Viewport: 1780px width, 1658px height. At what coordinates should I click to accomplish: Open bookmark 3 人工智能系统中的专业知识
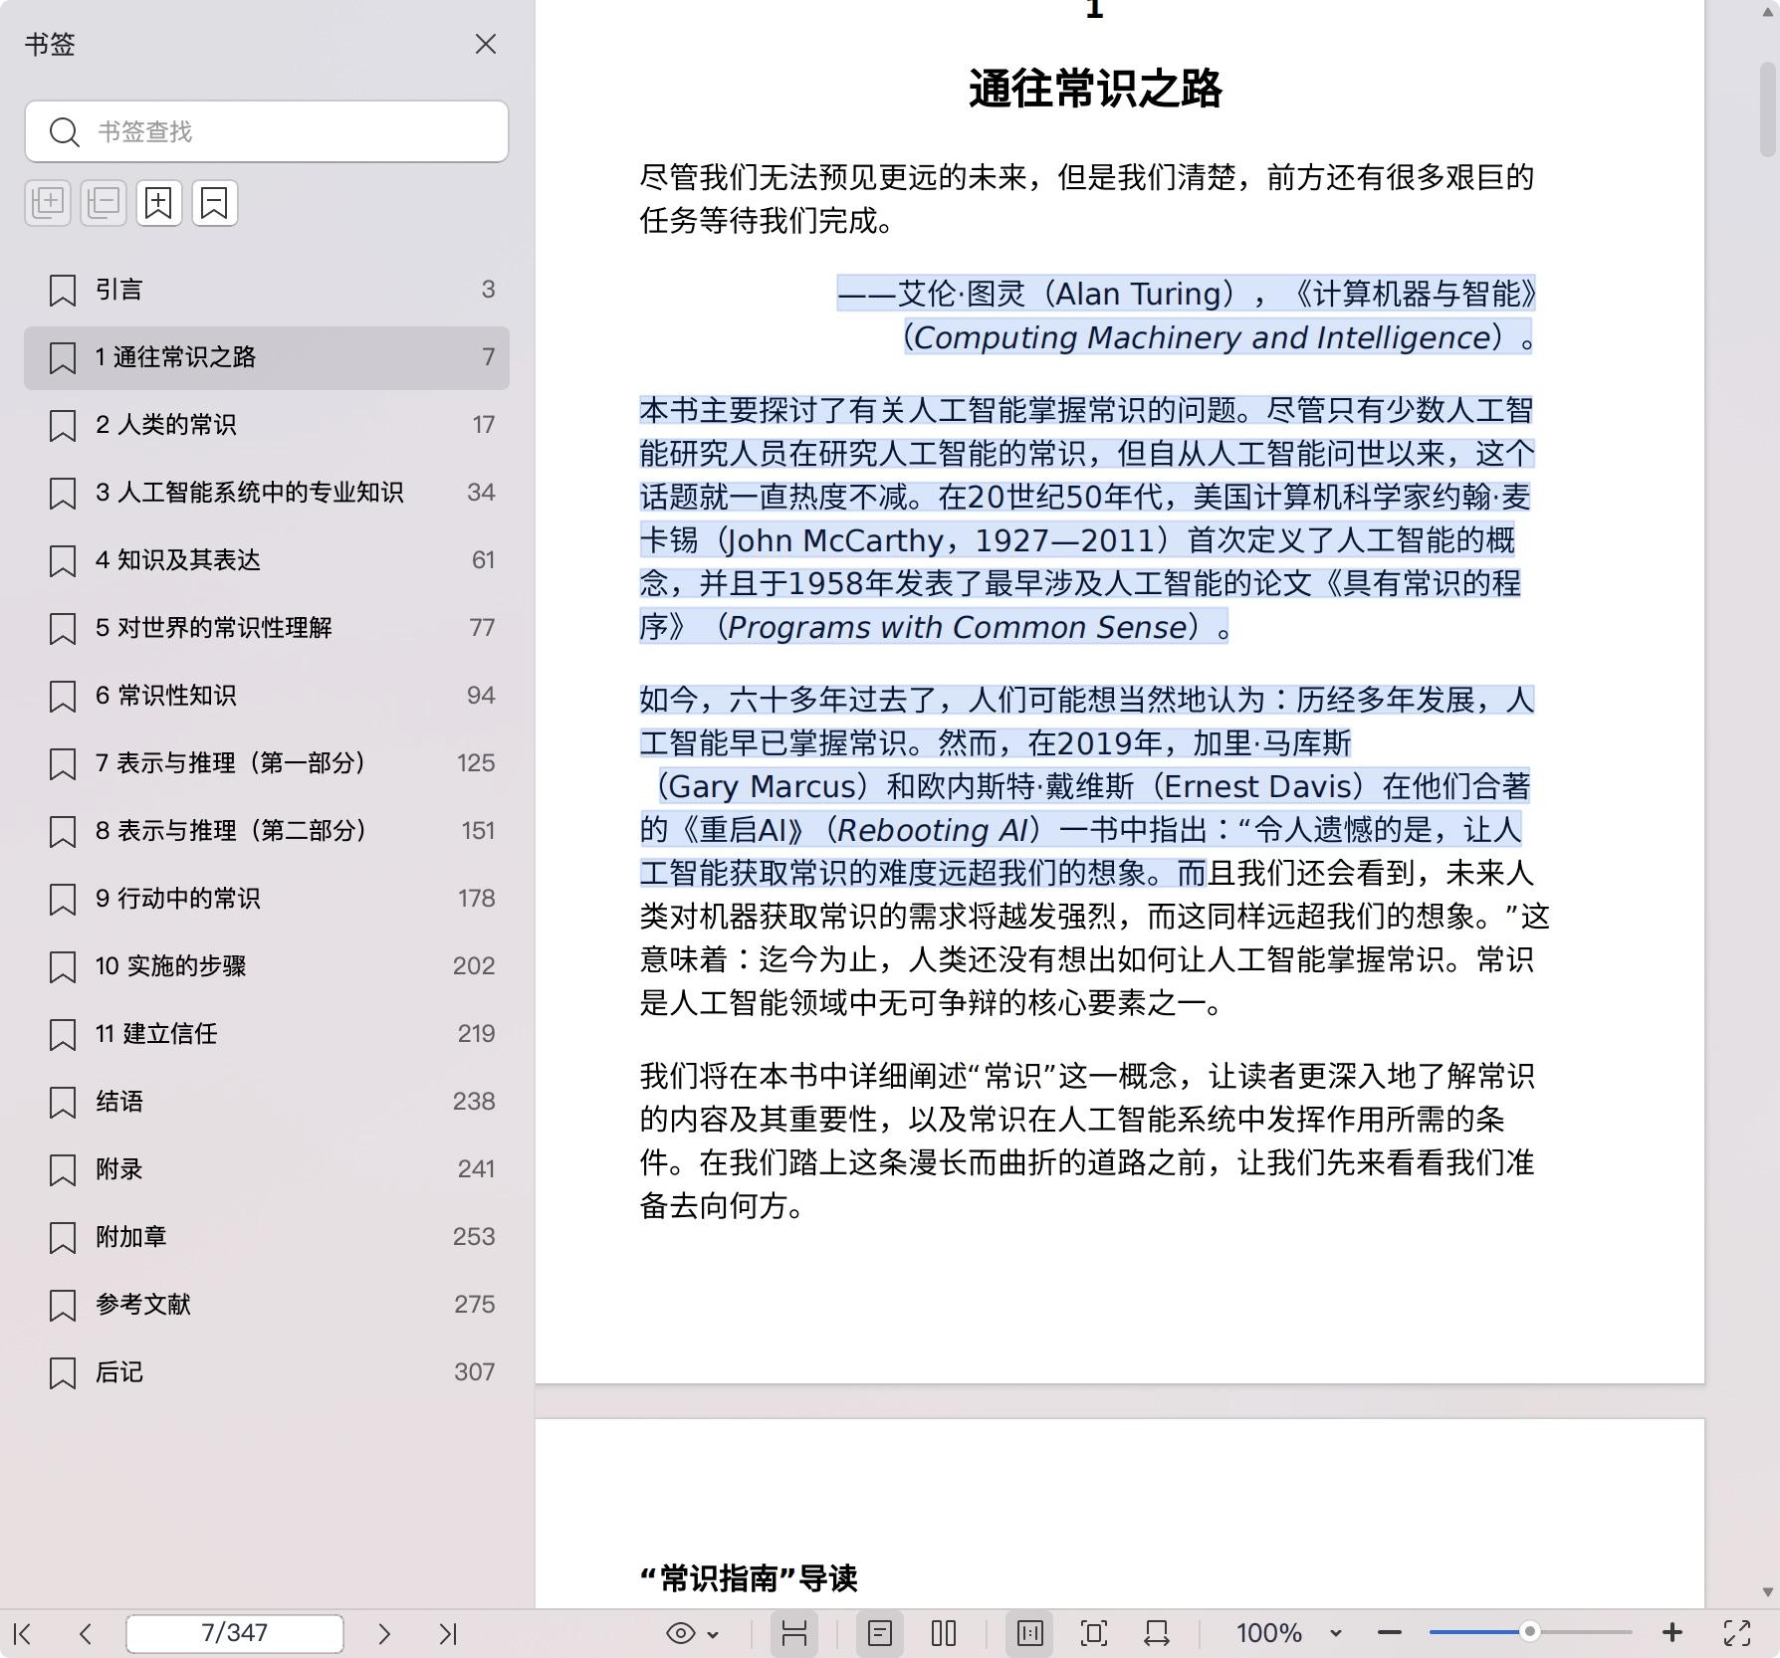coord(267,493)
